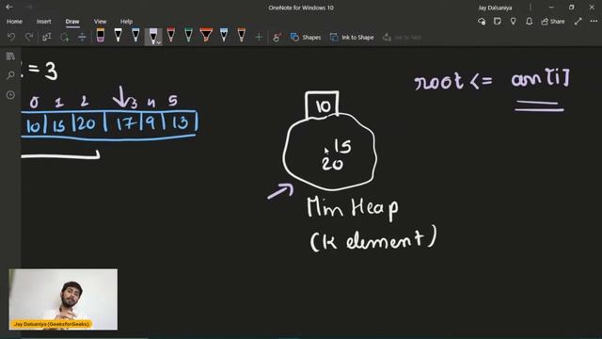Click the Ink to Shape button
Image resolution: width=602 pixels, height=339 pixels.
point(352,38)
